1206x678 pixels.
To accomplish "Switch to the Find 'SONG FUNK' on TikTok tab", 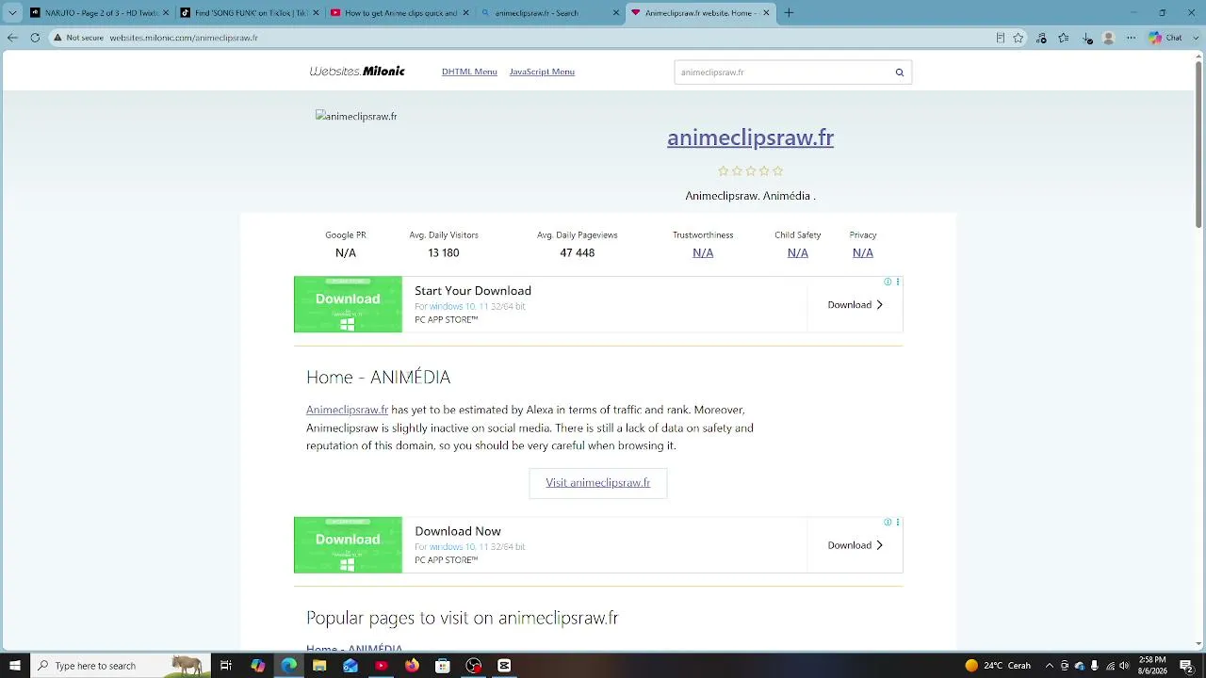I will click(248, 13).
